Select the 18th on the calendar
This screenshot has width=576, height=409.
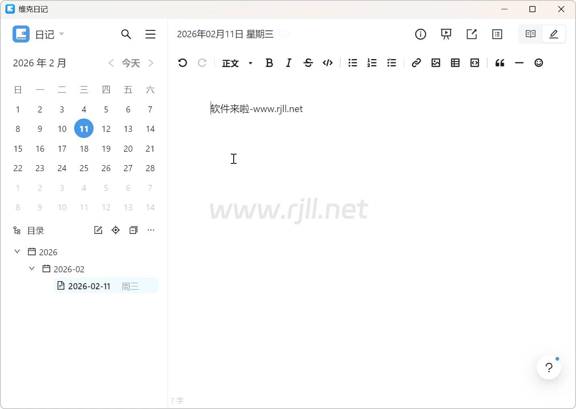click(84, 149)
